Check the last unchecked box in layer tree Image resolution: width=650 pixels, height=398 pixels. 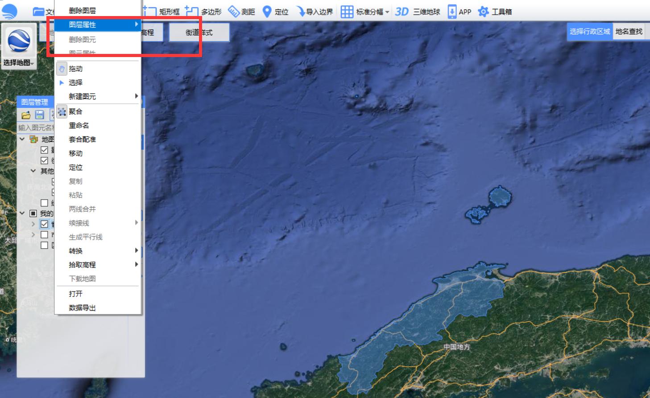pos(44,245)
